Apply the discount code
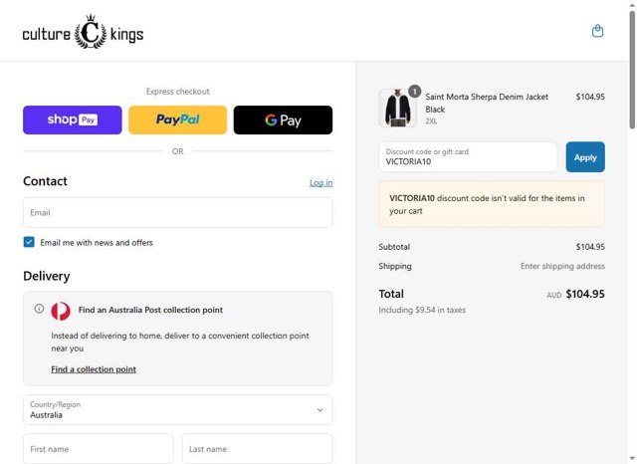637x464 pixels. pyautogui.click(x=585, y=157)
